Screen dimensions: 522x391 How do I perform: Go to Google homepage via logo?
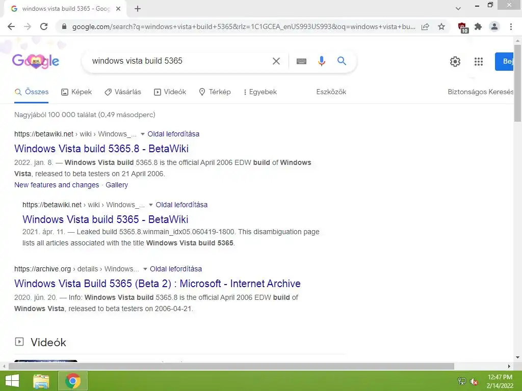pyautogui.click(x=36, y=61)
